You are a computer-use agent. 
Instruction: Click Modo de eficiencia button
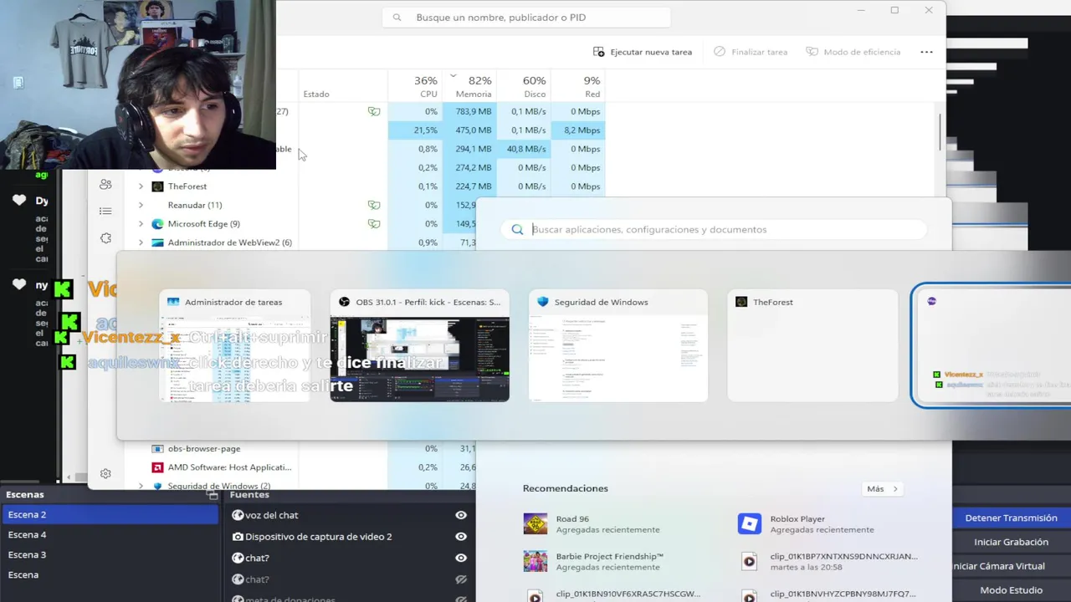click(853, 52)
